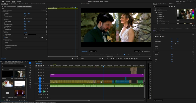Image resolution: width=196 pixels, height=103 pixels.
Task: Open Mode de fusion dropdown
Action: click(x=30, y=34)
